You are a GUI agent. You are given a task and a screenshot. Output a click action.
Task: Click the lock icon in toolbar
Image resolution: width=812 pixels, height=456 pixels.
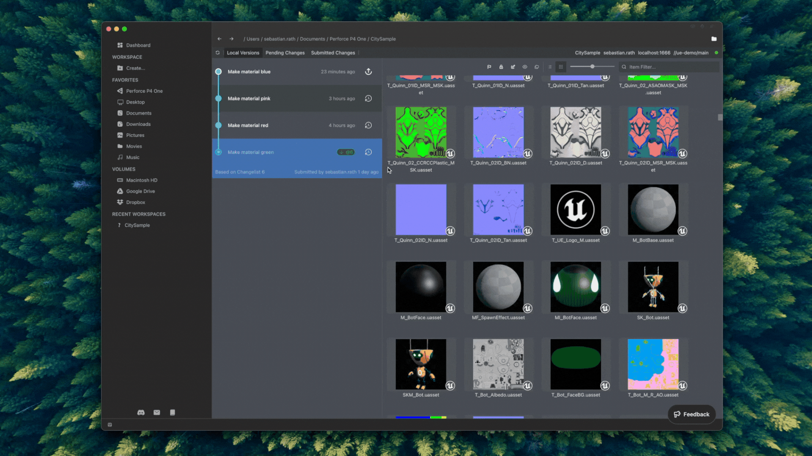click(501, 67)
